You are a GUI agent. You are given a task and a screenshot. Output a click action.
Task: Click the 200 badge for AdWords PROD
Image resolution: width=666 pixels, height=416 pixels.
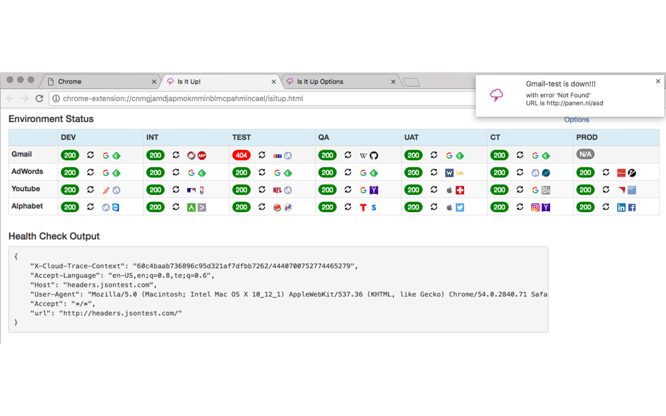pos(585,173)
